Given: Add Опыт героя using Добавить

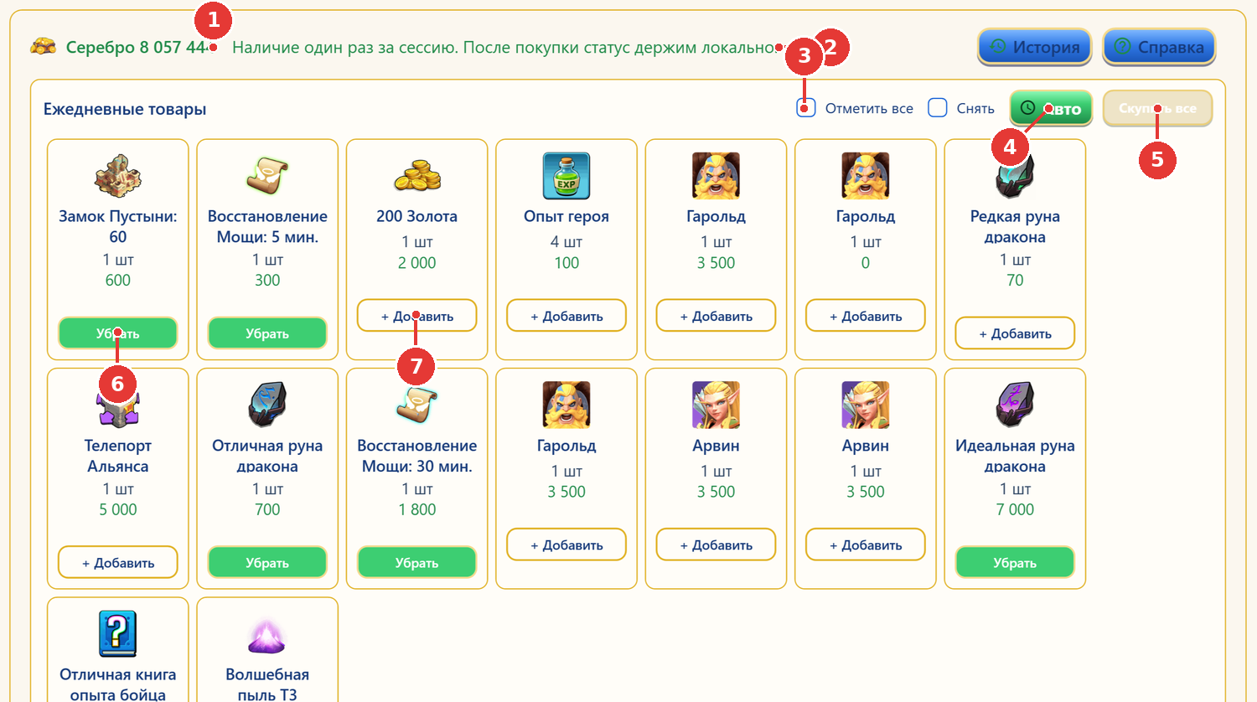Looking at the screenshot, I should click(x=566, y=316).
